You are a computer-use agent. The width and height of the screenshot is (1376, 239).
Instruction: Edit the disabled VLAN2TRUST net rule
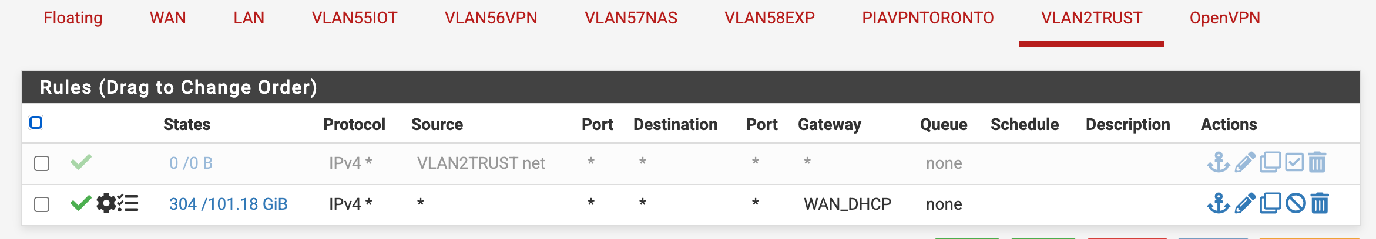tap(1245, 162)
